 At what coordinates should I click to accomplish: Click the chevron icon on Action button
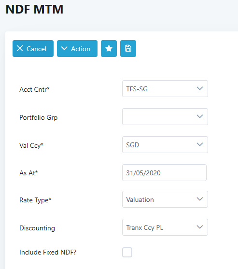[64, 48]
